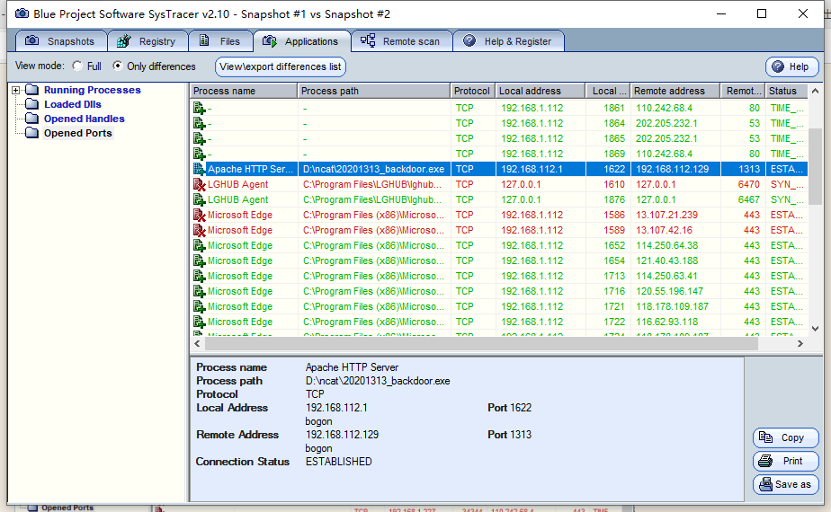This screenshot has width=831, height=512.
Task: Sort by Process name column header
Action: tap(244, 91)
